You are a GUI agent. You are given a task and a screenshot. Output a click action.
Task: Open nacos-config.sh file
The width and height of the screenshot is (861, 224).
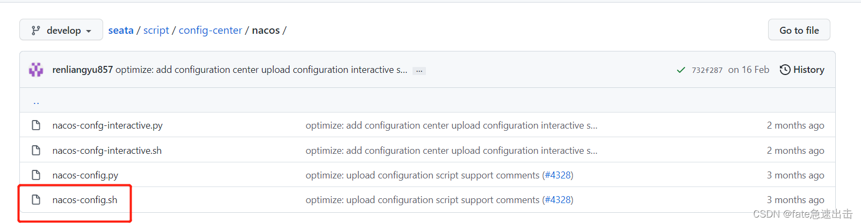(84, 200)
